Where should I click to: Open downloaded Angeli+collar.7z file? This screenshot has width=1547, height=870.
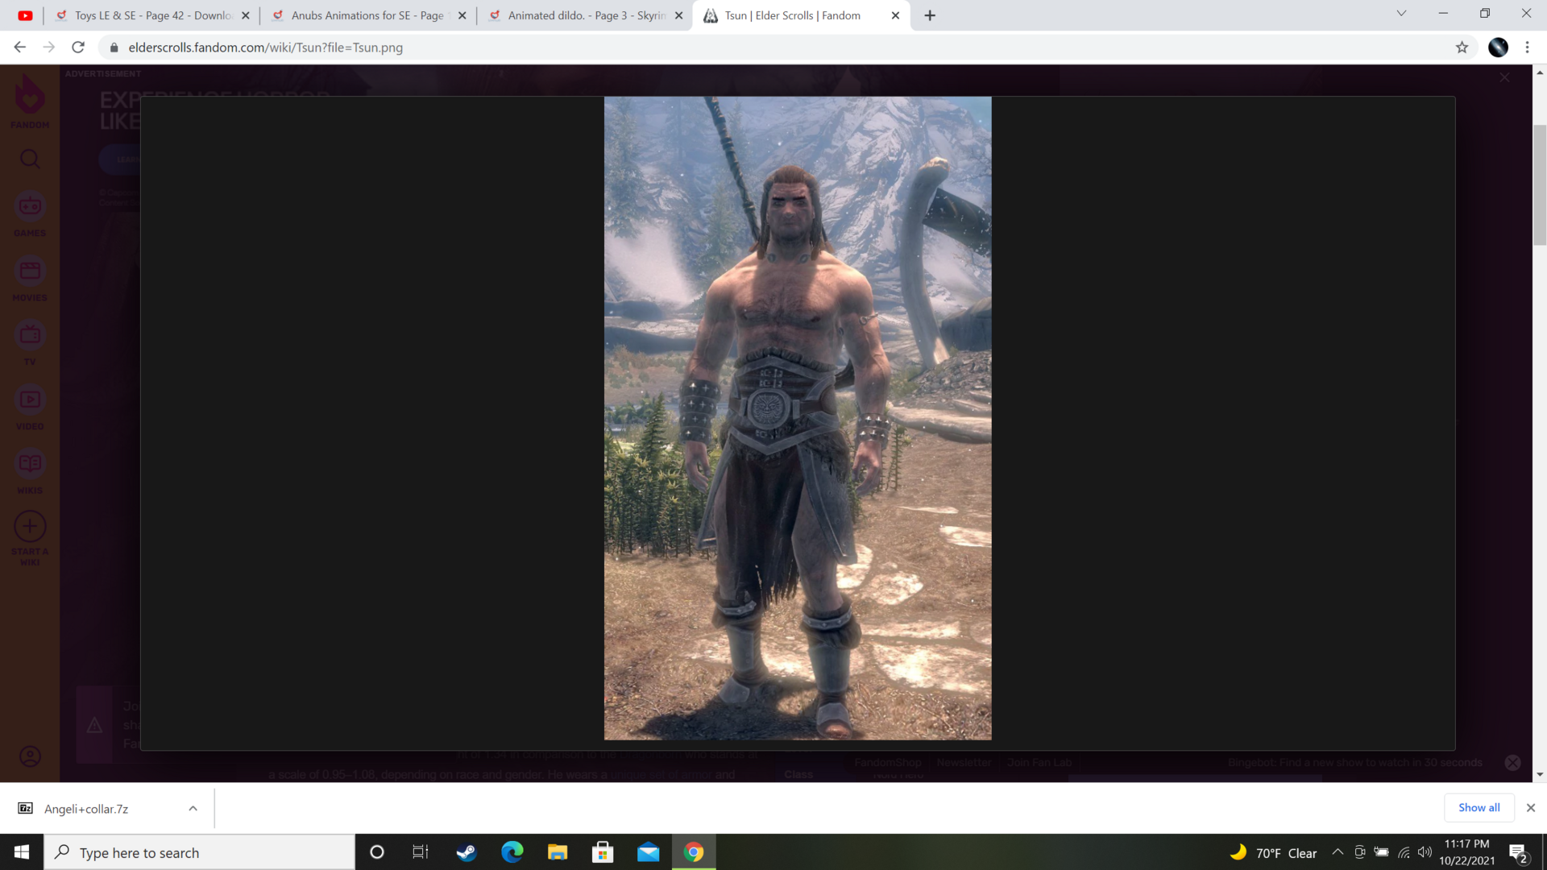[x=86, y=809]
